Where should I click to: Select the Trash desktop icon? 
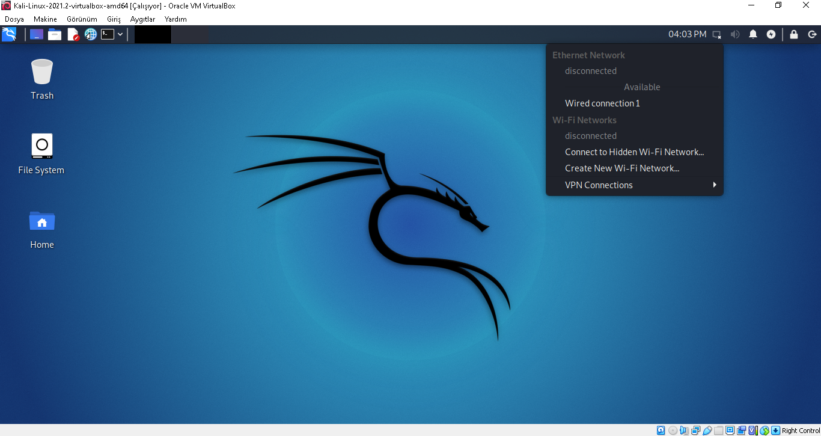(42, 79)
